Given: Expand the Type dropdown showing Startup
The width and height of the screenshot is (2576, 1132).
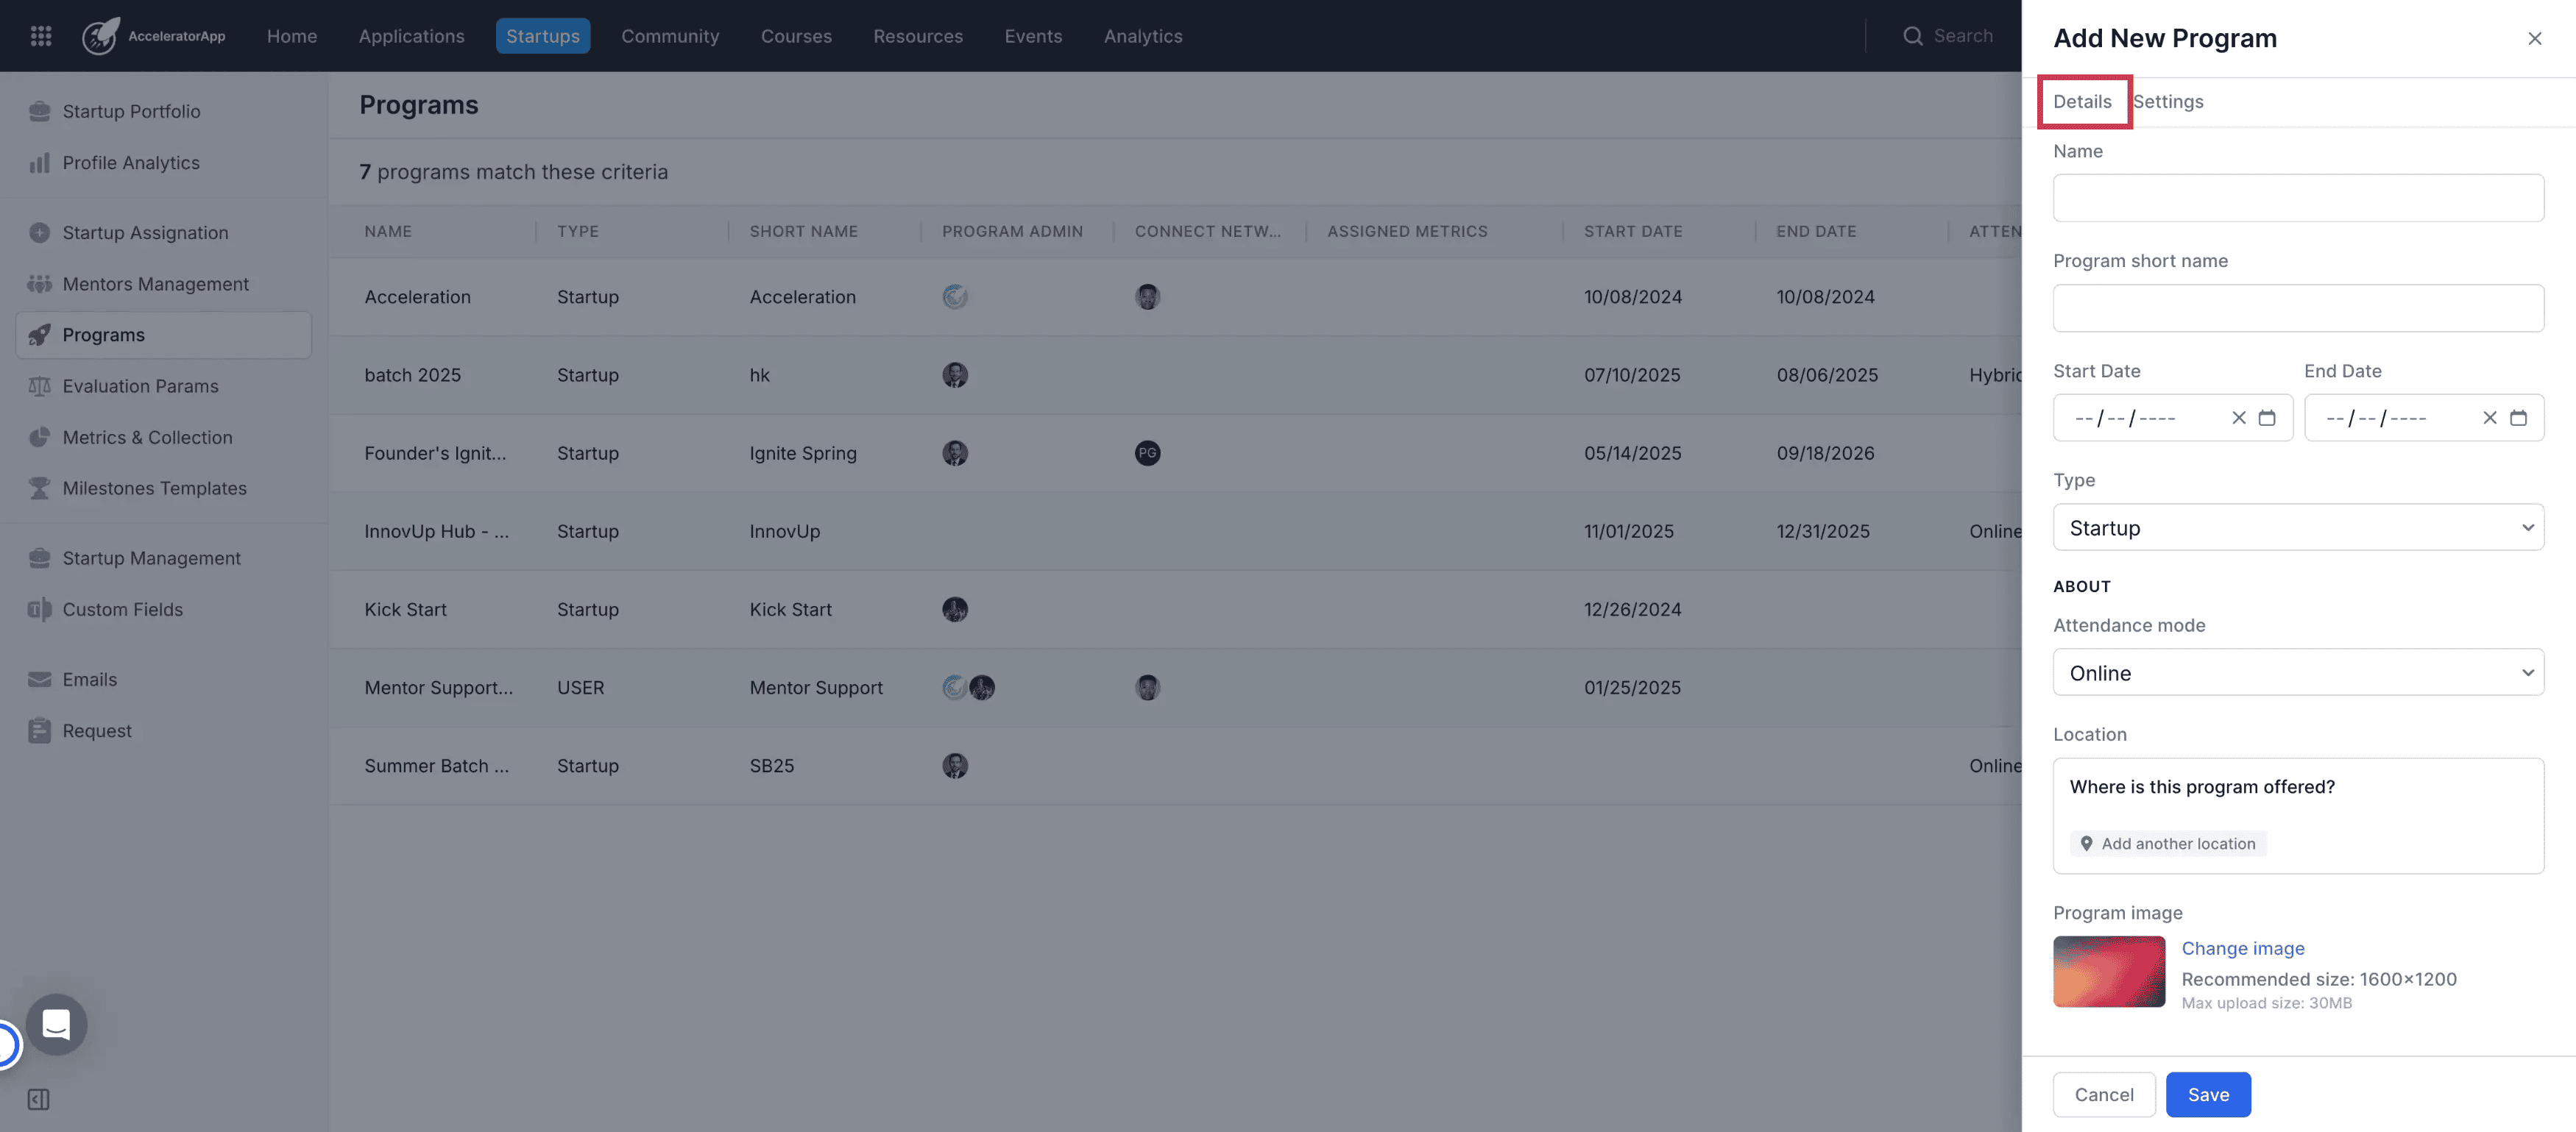Looking at the screenshot, I should coord(2298,527).
